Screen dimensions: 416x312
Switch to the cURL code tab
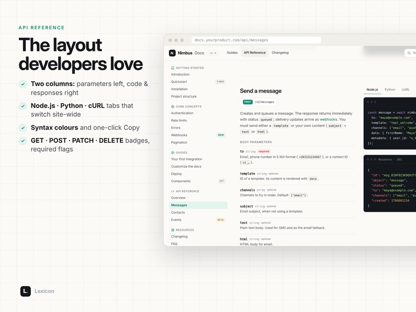click(406, 90)
